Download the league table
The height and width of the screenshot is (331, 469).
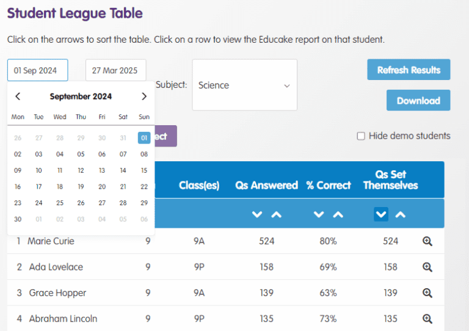pyautogui.click(x=418, y=101)
